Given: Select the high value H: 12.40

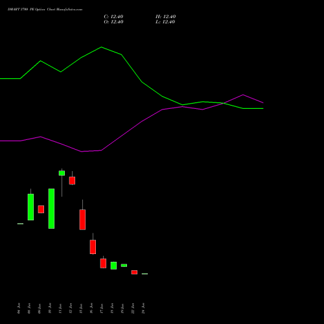Looking at the screenshot, I should [166, 17].
